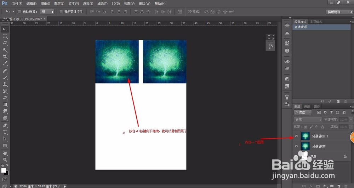
Task: Select the 基本段落 style entry
Action: click(x=321, y=27)
